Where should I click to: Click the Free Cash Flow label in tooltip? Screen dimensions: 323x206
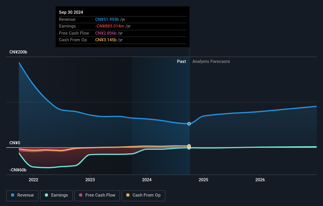[74, 33]
